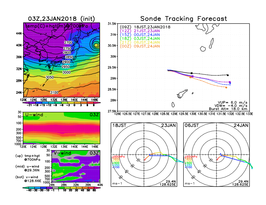Screen dimensions: 266x205
Task: Click the yellow low center east of Japan
Action: (x=96, y=45)
